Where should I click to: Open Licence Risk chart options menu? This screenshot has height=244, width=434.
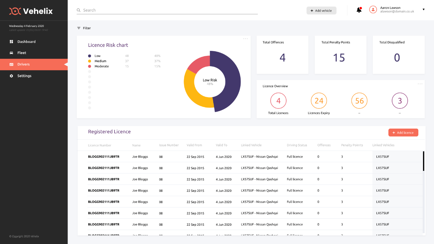245,39
